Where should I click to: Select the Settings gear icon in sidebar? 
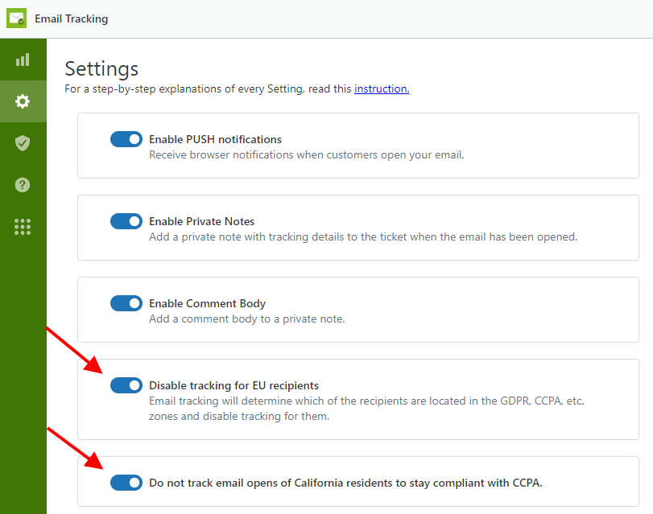[23, 101]
